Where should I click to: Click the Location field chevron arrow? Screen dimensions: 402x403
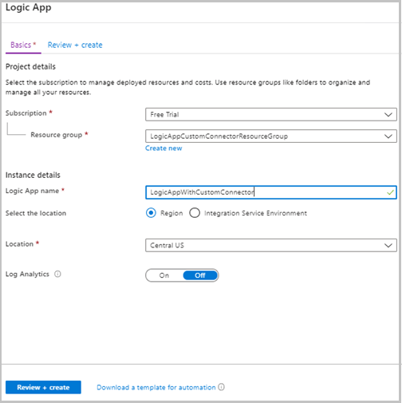[x=388, y=245]
